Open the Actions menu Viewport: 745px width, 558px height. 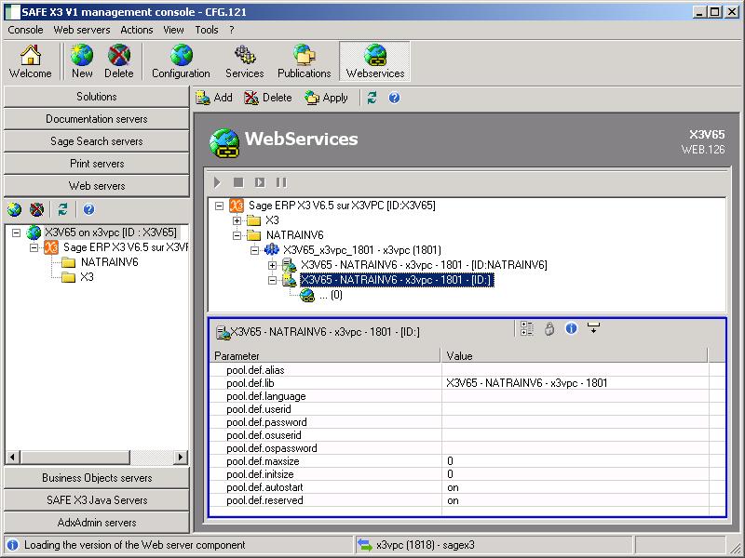(136, 30)
